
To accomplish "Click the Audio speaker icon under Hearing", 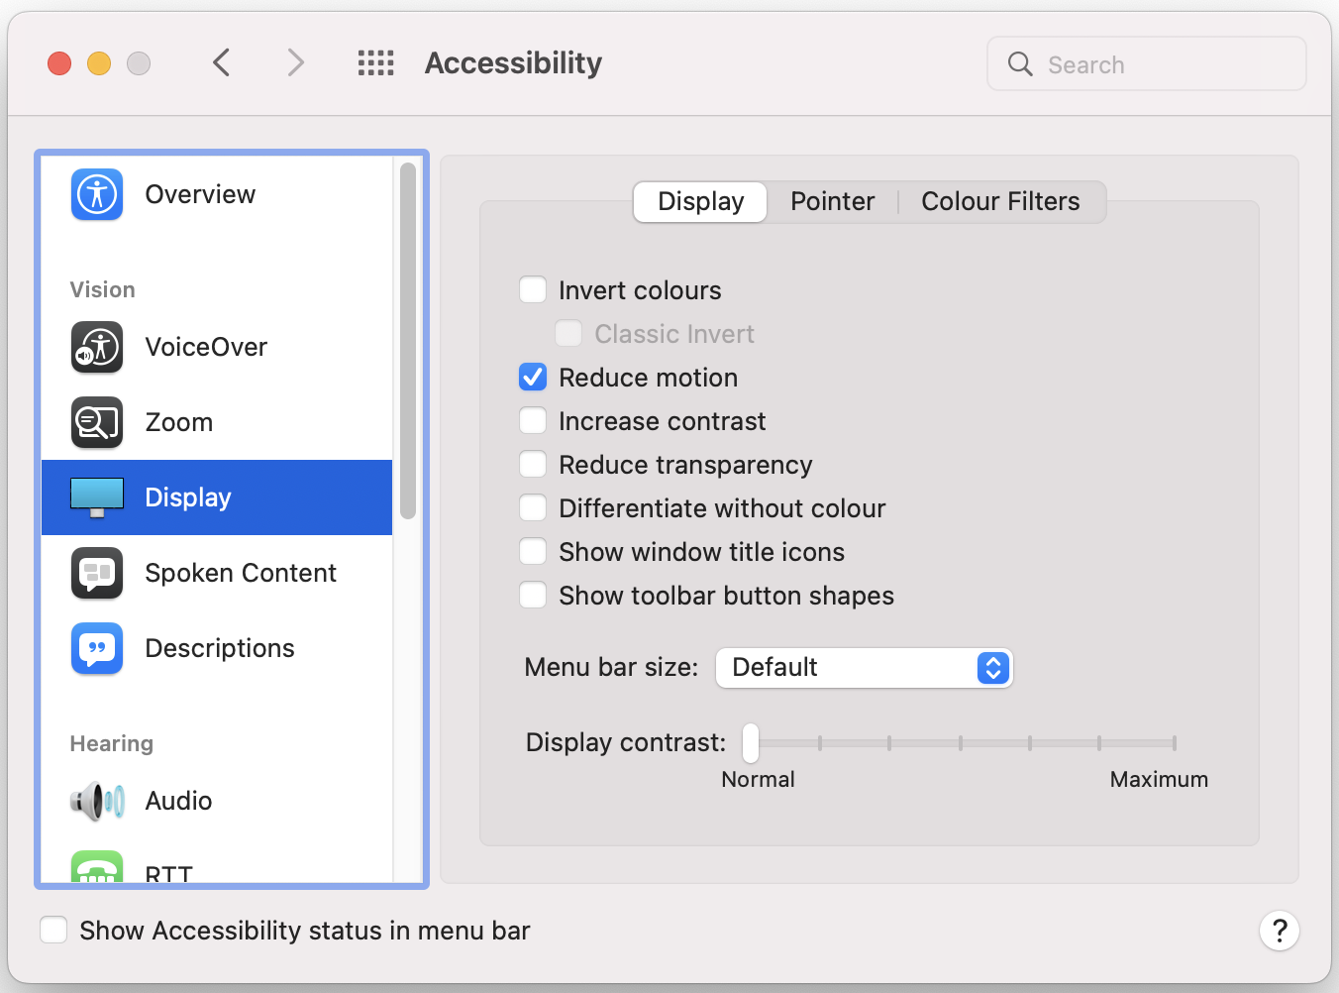I will (x=96, y=801).
